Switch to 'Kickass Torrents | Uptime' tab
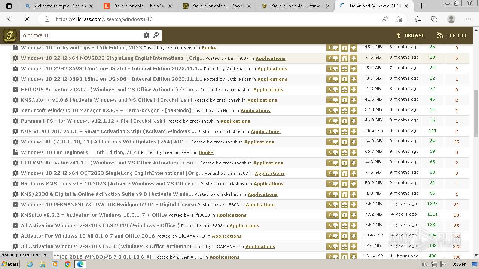 click(x=296, y=6)
